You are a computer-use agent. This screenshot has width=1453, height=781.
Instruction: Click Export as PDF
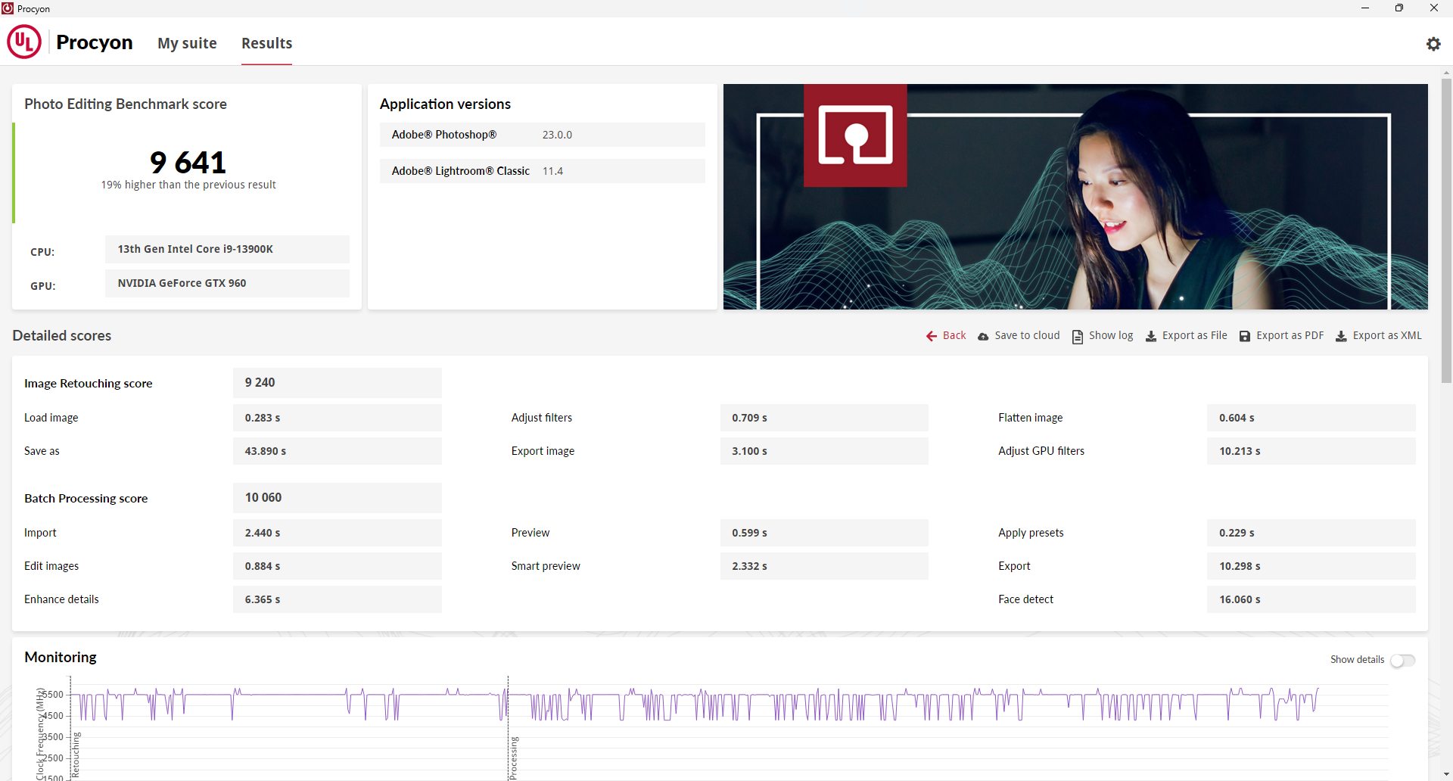[x=1290, y=335]
